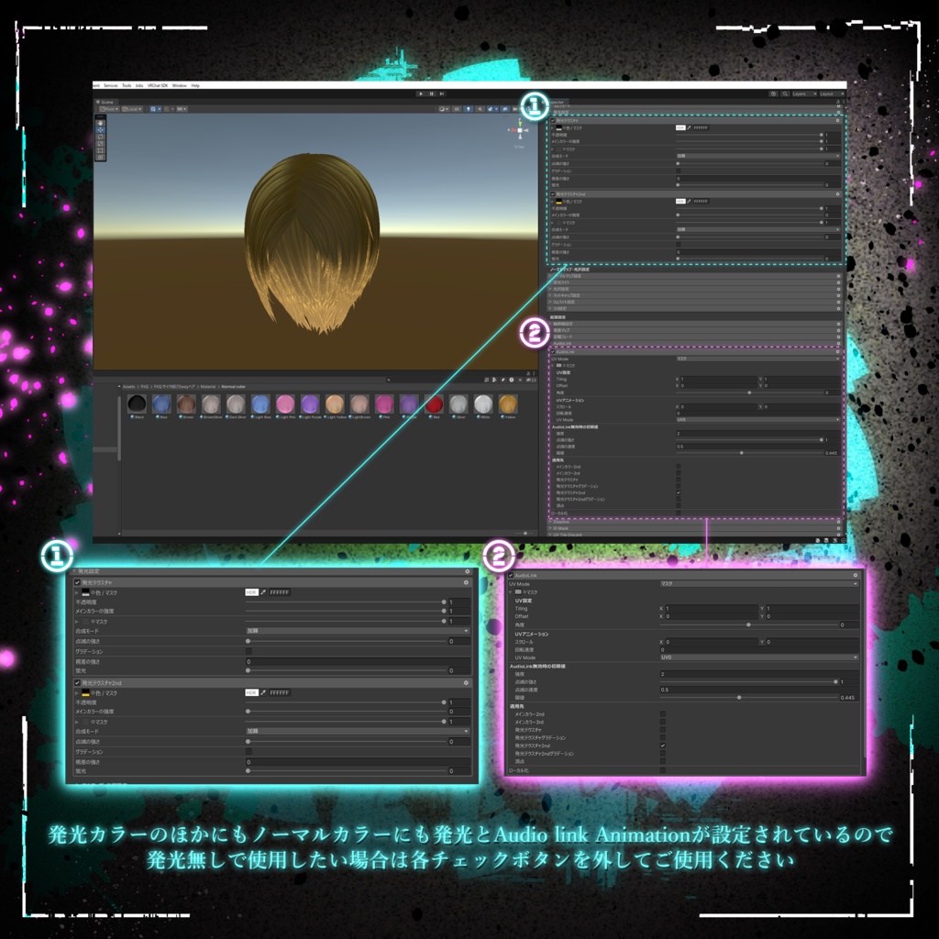Image resolution: width=939 pixels, height=939 pixels.
Task: Open the Layers dropdown at top right
Action: [805, 94]
